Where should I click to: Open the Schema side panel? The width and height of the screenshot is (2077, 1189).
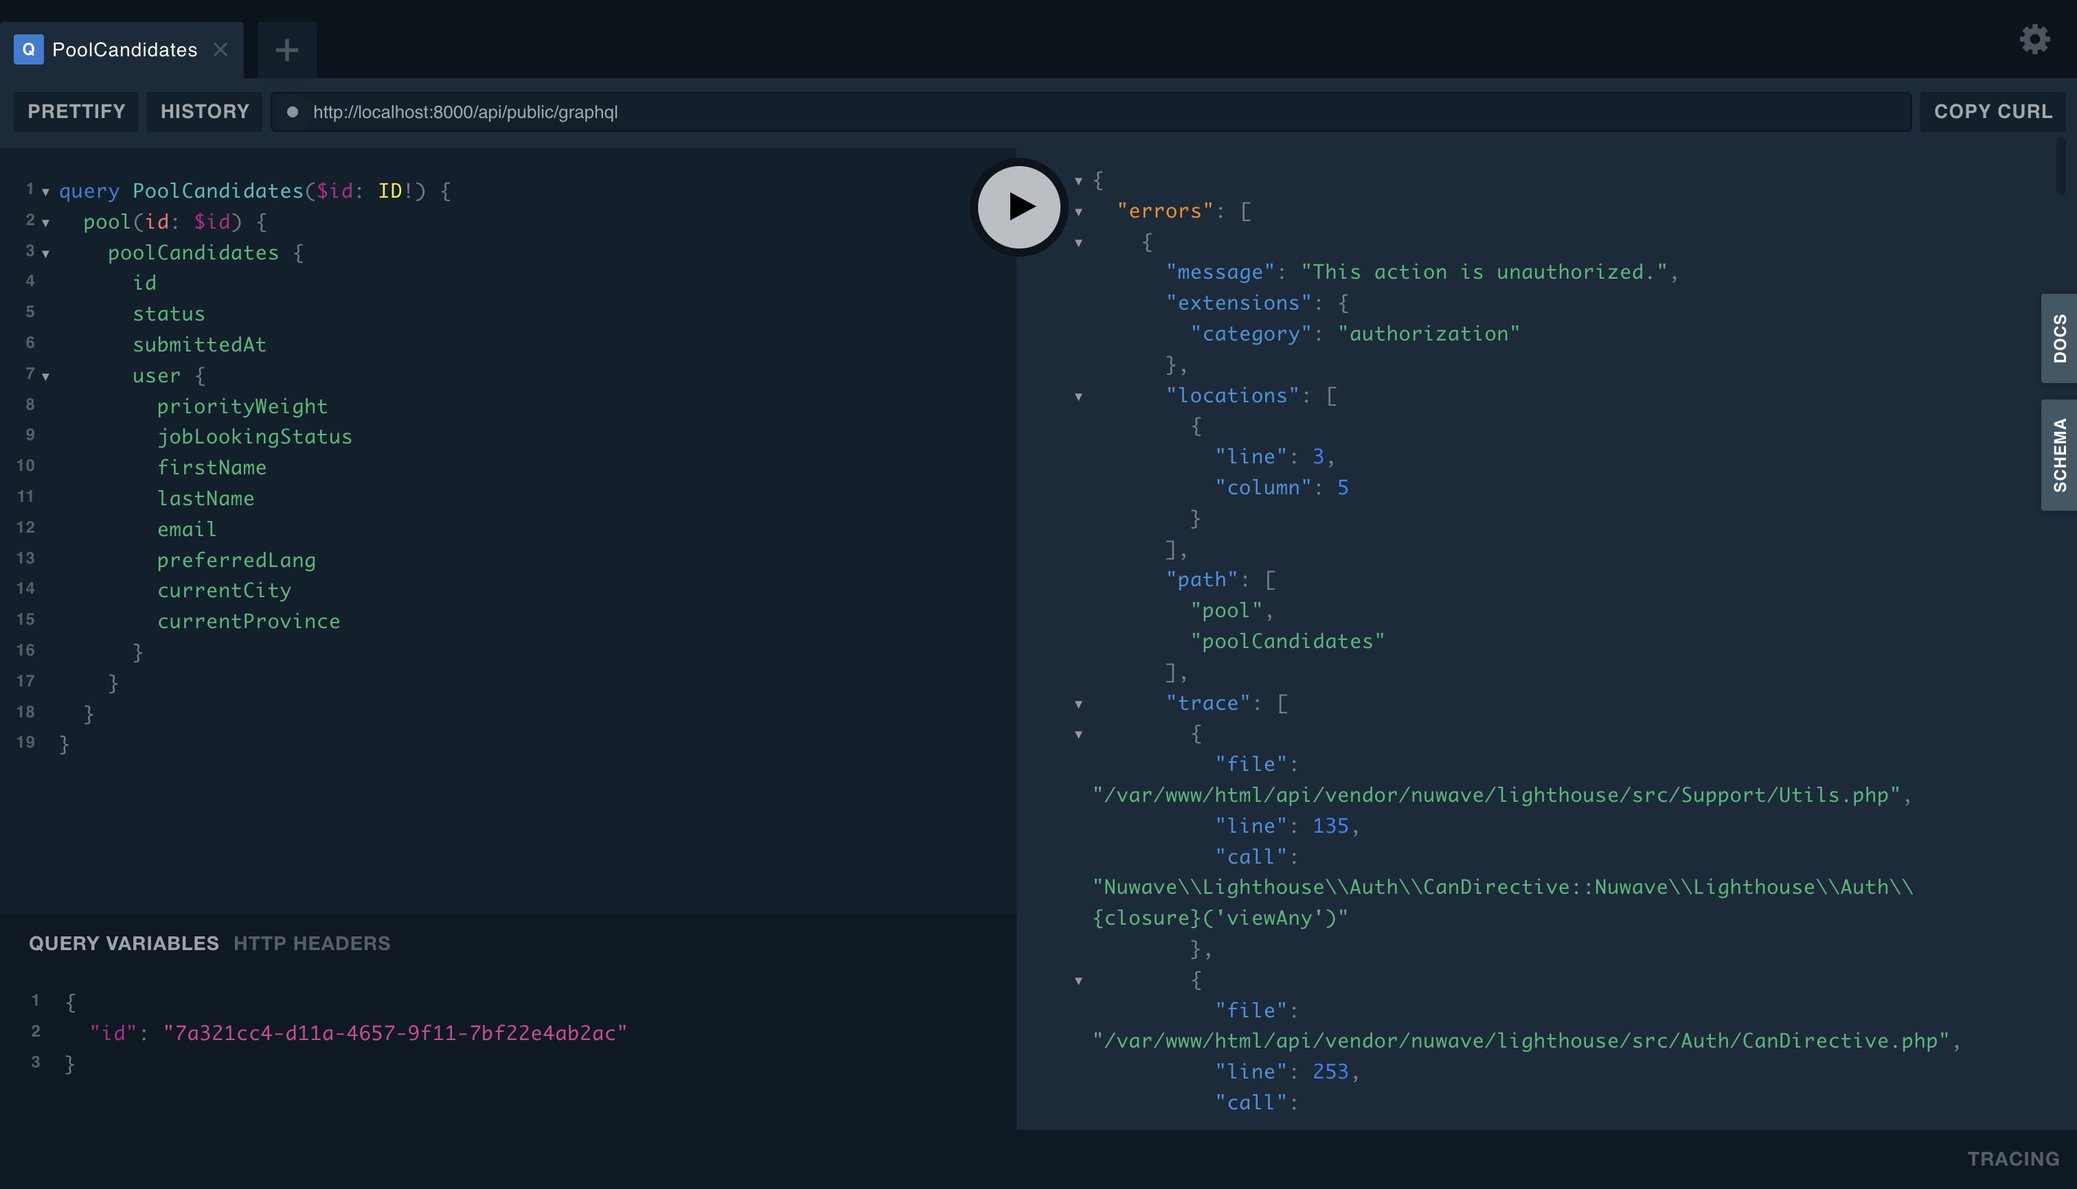(x=2059, y=455)
